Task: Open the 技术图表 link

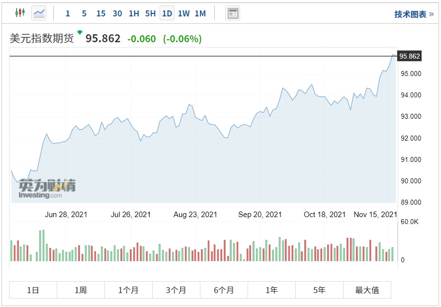Action: point(414,14)
